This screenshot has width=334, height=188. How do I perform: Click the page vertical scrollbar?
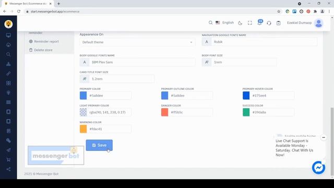332,142
